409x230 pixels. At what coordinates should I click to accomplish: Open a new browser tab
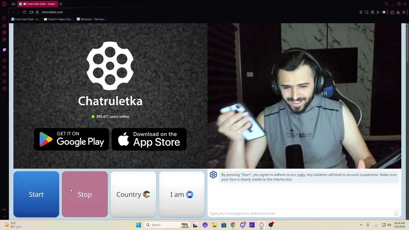pyautogui.click(x=61, y=4)
